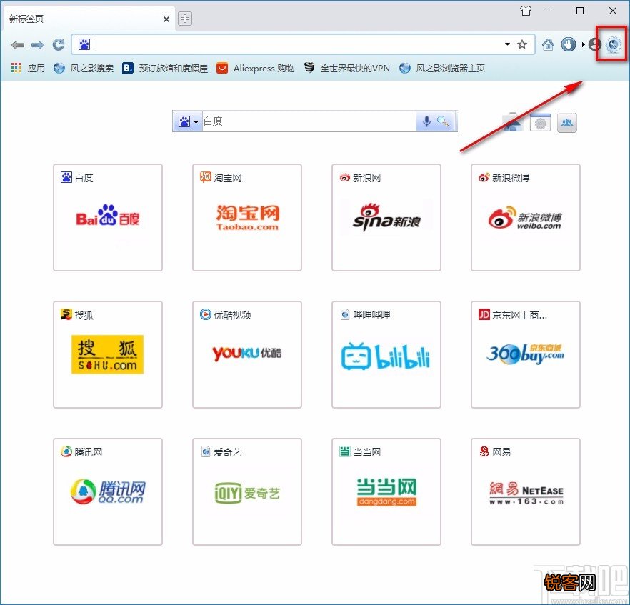
Task: Open the 百度 speed dial tile
Action: 108,217
